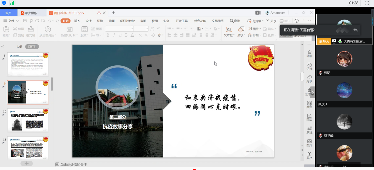Open the 幻灯片放映 slideshow ribbon tab
The height and width of the screenshot is (170, 374).
127,21
